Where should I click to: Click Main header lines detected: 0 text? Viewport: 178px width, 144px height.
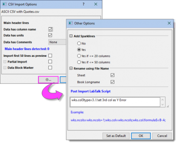[27, 49]
